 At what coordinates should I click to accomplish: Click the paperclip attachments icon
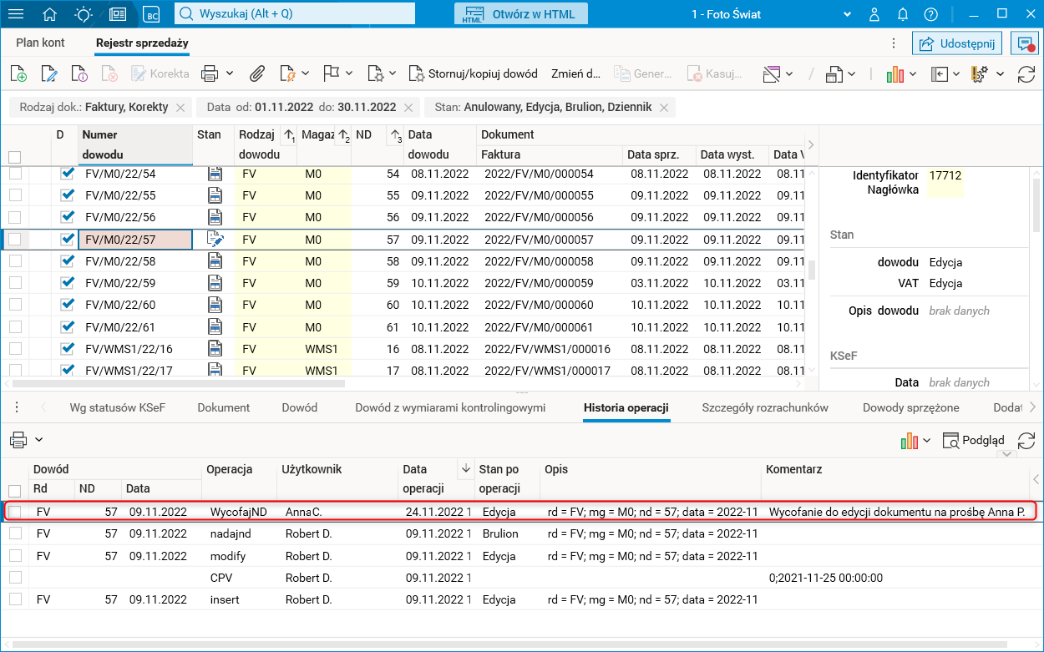pyautogui.click(x=257, y=74)
